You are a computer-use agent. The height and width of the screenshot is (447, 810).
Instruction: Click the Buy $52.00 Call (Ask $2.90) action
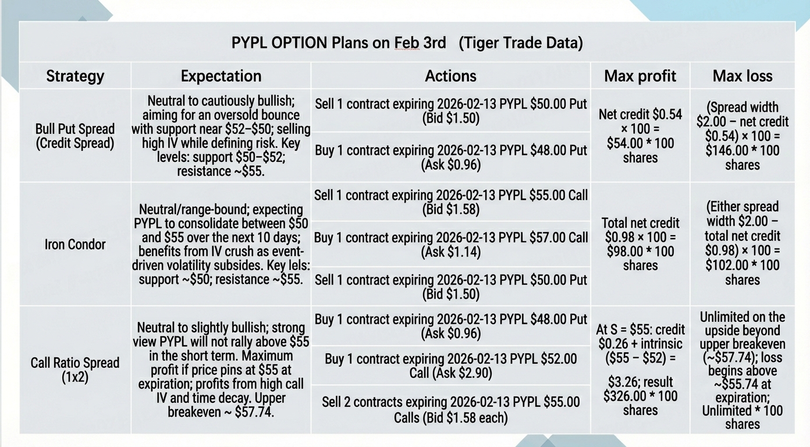[450, 366]
